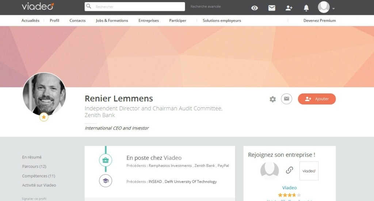Image resolution: width=374 pixels, height=201 pixels.
Task: Open the Entreprises menu item
Action: (149, 20)
